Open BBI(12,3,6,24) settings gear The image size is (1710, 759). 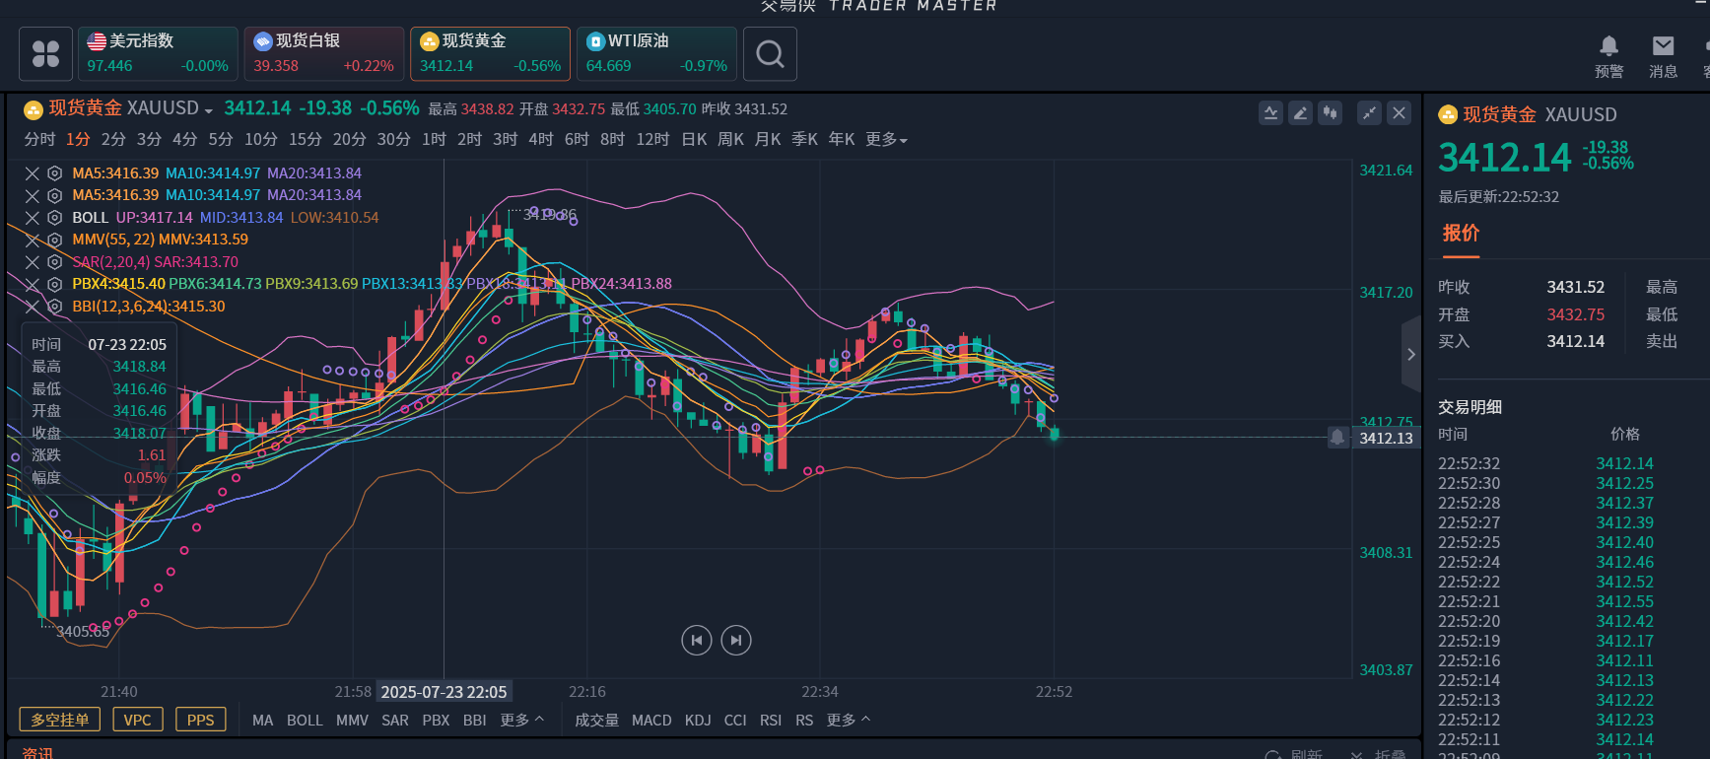pyautogui.click(x=55, y=307)
